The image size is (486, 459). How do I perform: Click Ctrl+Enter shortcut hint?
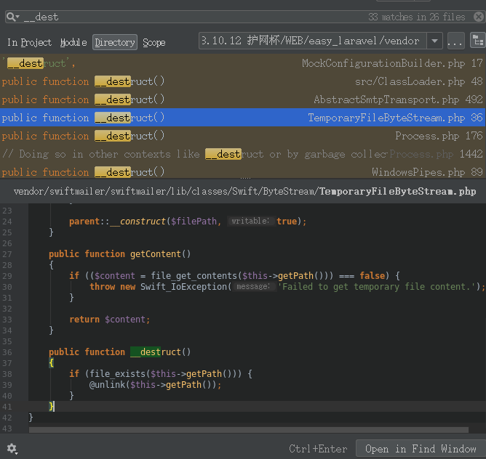[x=318, y=449]
